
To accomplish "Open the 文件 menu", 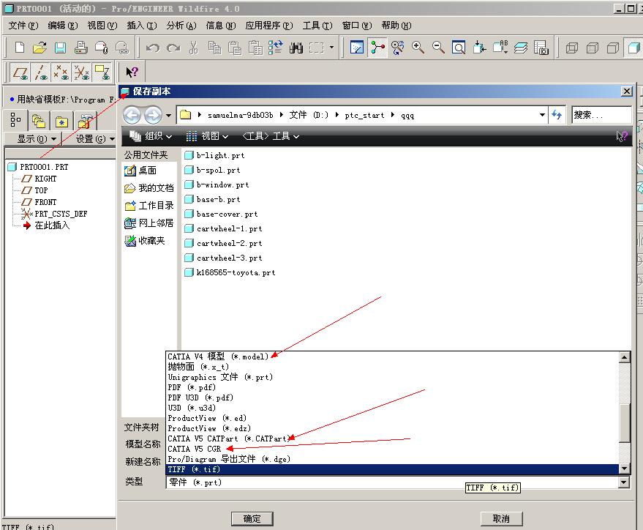I will (23, 26).
